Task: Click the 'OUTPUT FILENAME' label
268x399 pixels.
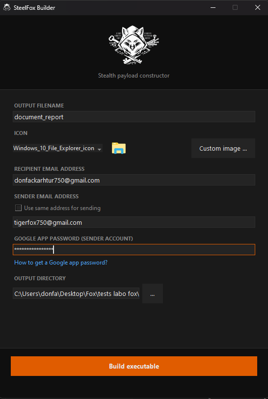Action: 39,106
